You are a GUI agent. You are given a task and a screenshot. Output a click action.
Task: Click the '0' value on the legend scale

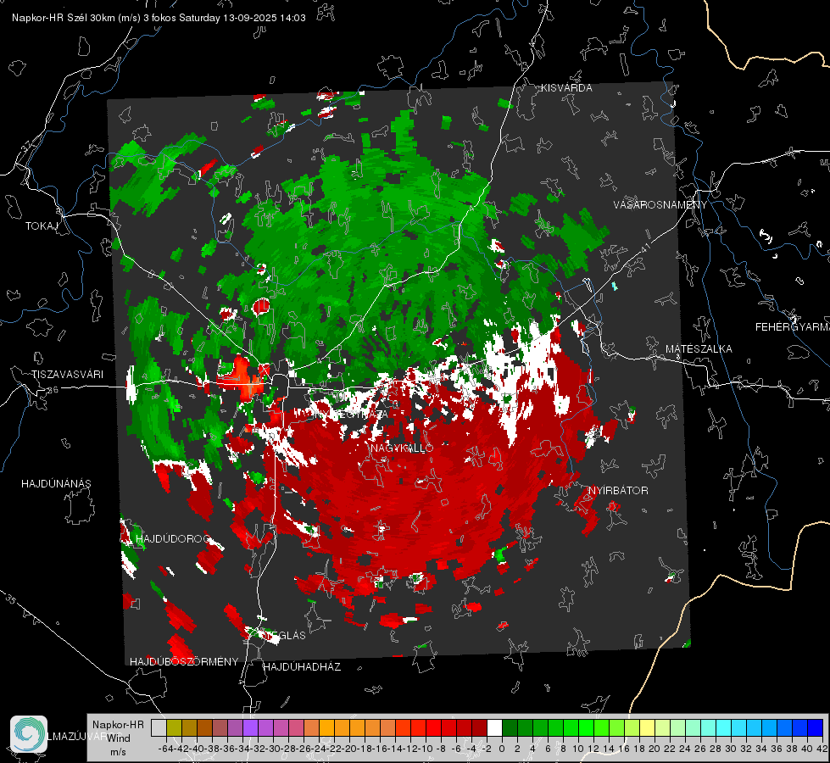(502, 749)
